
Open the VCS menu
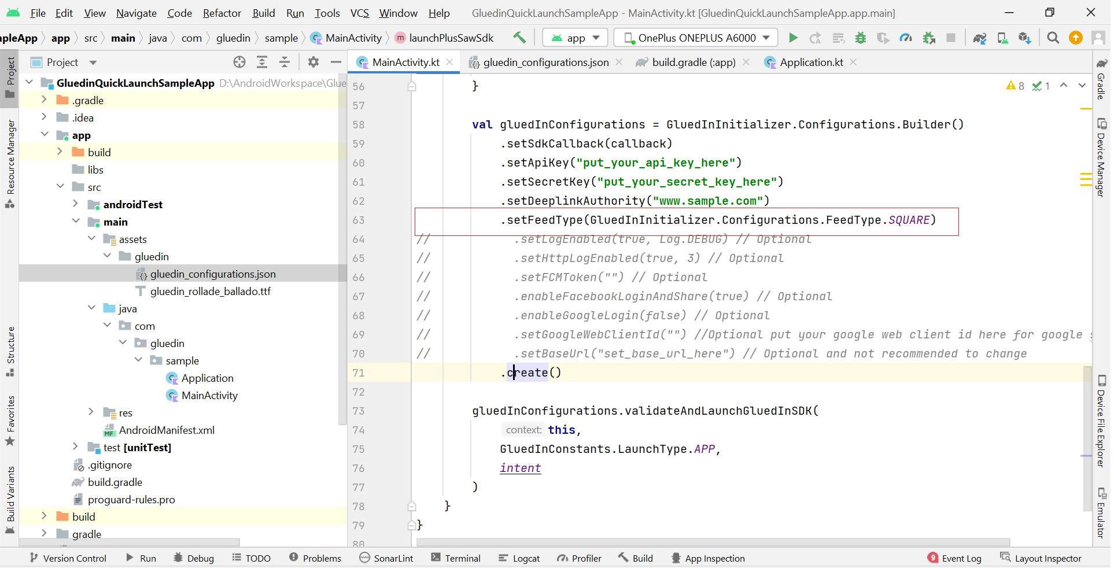click(x=360, y=13)
